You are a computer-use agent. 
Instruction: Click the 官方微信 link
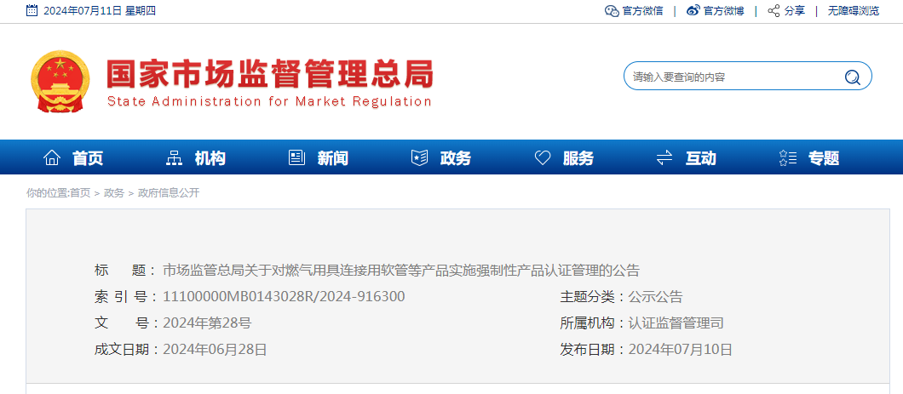point(642,11)
